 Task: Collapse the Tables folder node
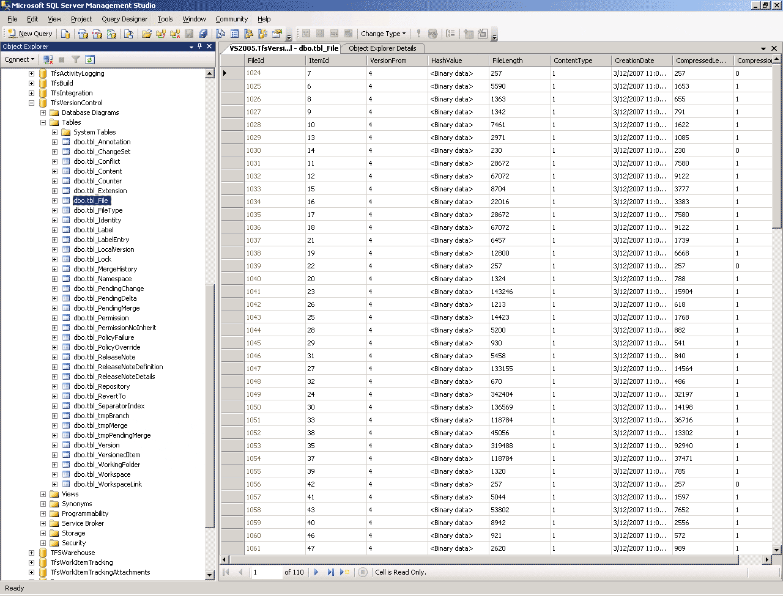(43, 122)
